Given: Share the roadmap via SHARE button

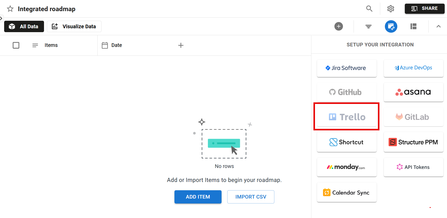Looking at the screenshot, I should pos(424,9).
